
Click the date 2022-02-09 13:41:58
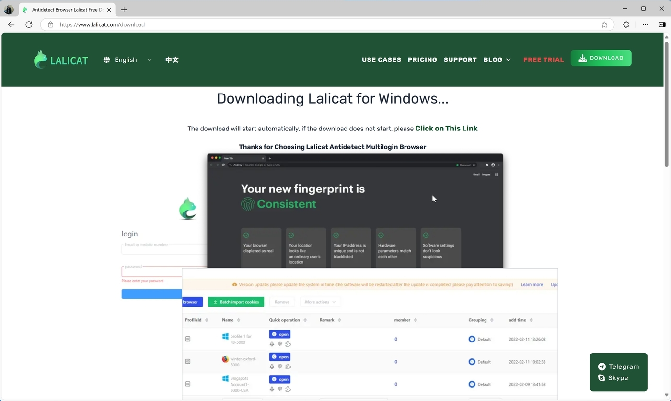527,384
